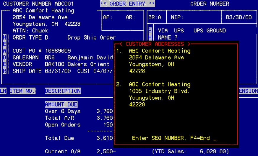The width and height of the screenshot is (258, 156).
Task: Click the ITEM NO. column header
Action: point(22,91)
